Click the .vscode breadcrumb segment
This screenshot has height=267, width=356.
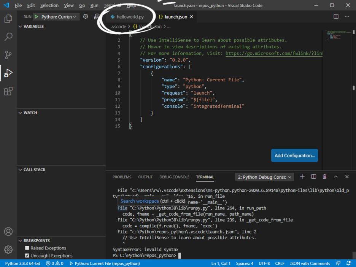(x=119, y=27)
